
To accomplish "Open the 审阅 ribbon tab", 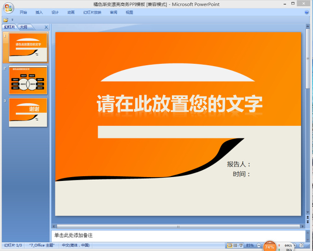I will click(x=113, y=12).
